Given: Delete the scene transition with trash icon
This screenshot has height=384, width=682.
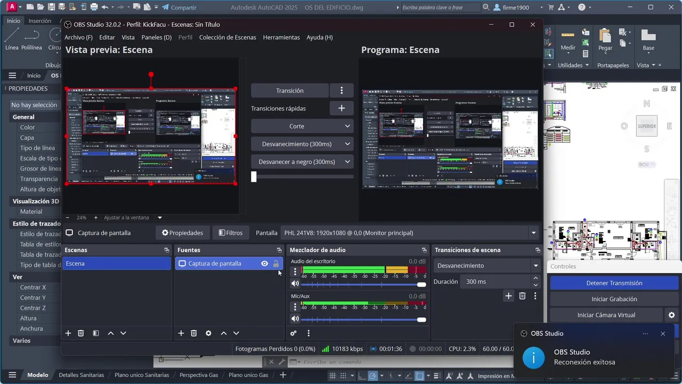Looking at the screenshot, I should click(x=522, y=296).
